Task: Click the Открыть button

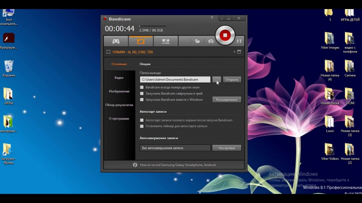Action: pyautogui.click(x=232, y=79)
